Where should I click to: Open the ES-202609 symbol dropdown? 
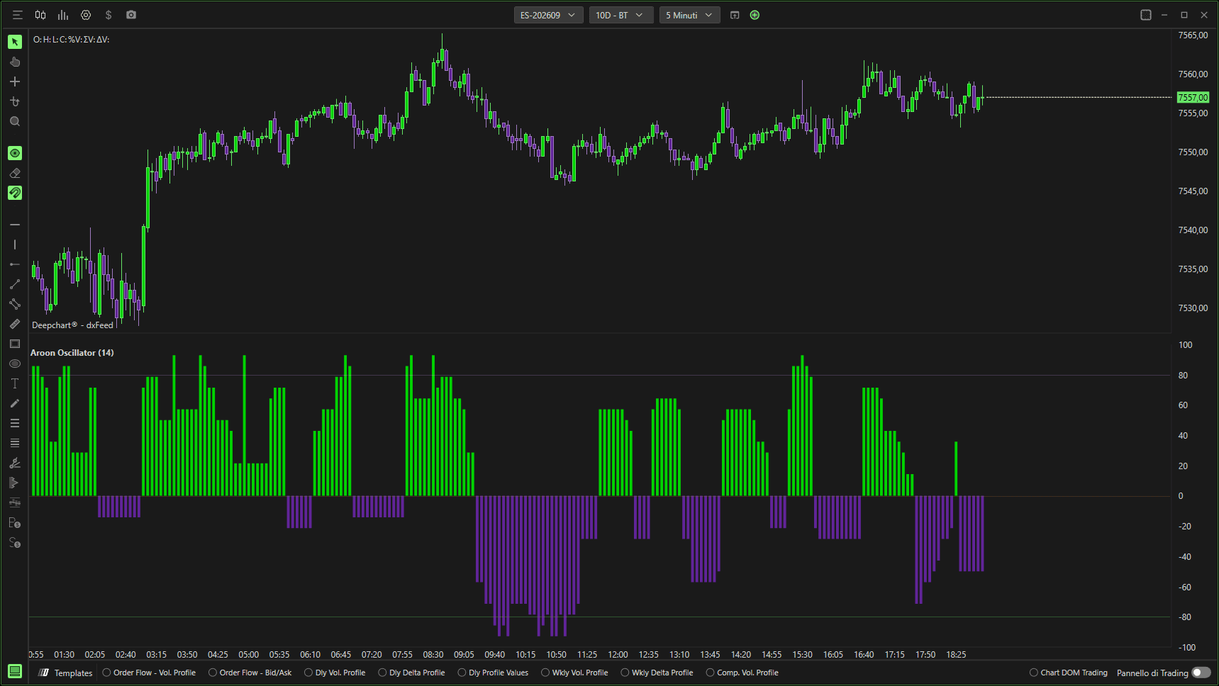tap(548, 15)
